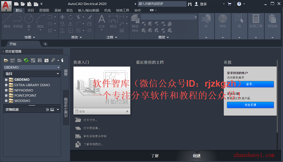
Task: Insert a Table from the 注释 panel
Action: pos(122,30)
